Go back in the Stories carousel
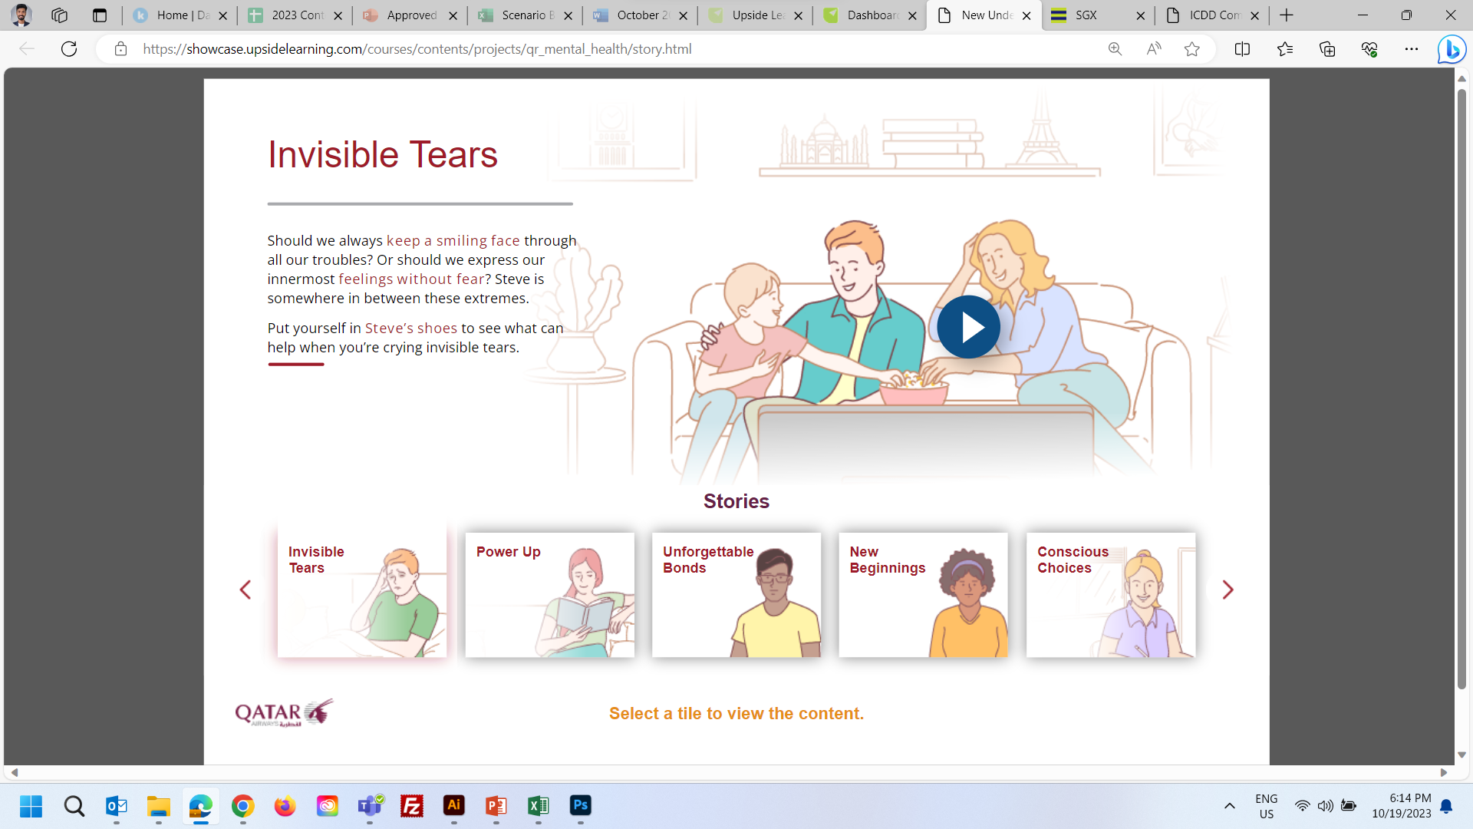The height and width of the screenshot is (829, 1473). 245,590
